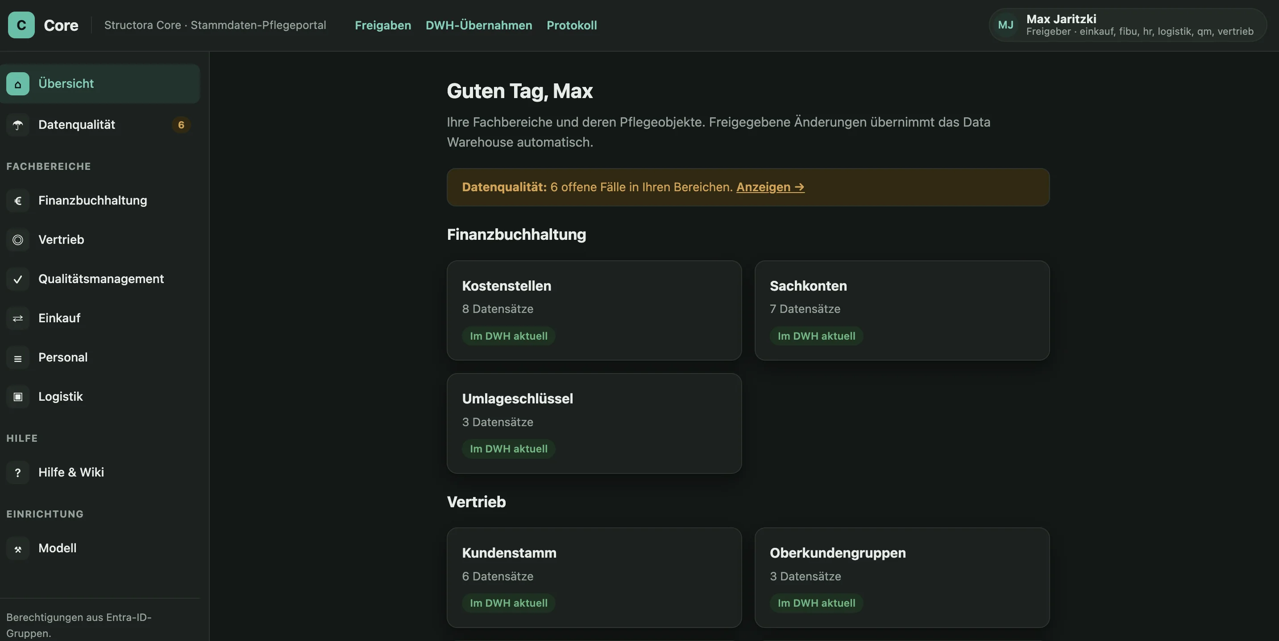The width and height of the screenshot is (1279, 641).
Task: Select Vertrieb in sidebar
Action: (100, 240)
